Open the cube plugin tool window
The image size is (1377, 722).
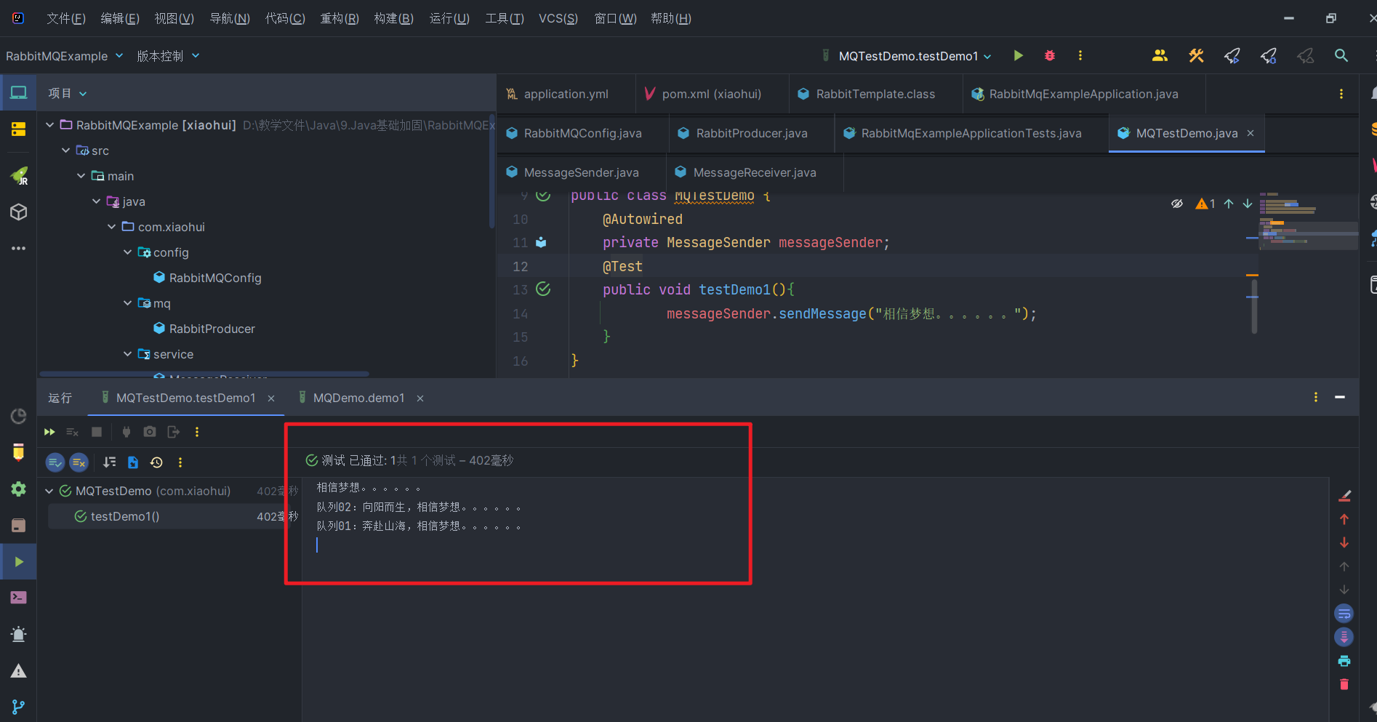[18, 212]
